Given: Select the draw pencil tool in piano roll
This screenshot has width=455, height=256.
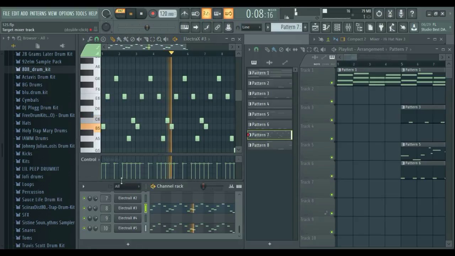Looking at the screenshot, I should (x=113, y=39).
